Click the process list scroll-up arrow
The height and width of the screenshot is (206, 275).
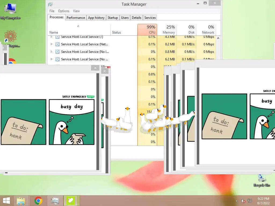coord(218,38)
